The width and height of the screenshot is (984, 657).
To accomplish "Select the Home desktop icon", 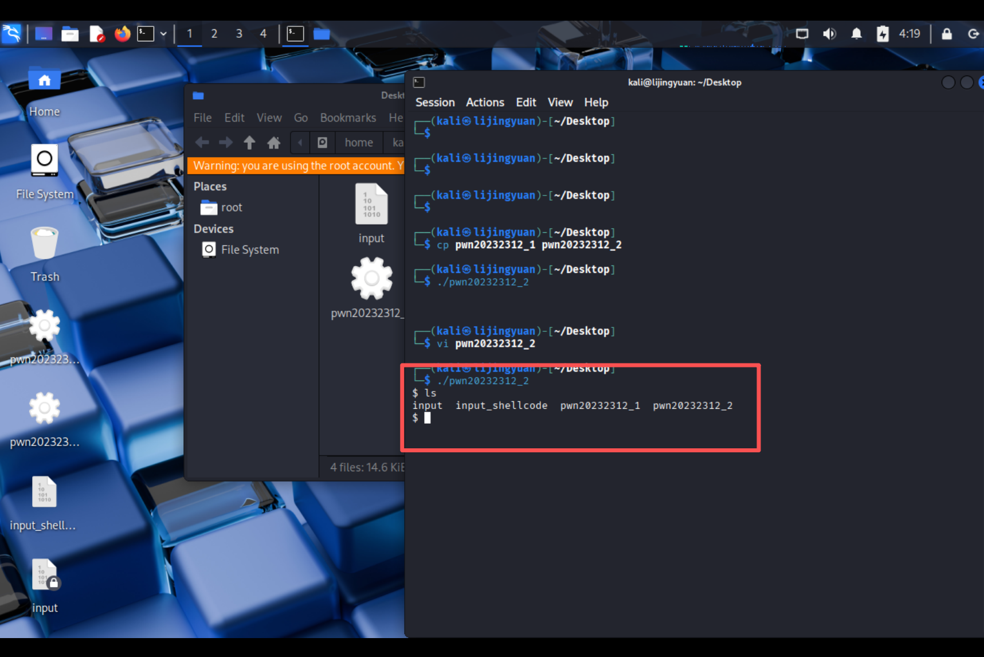I will tap(45, 92).
